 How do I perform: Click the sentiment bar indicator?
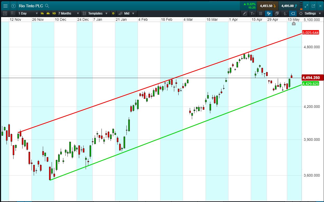301,6
